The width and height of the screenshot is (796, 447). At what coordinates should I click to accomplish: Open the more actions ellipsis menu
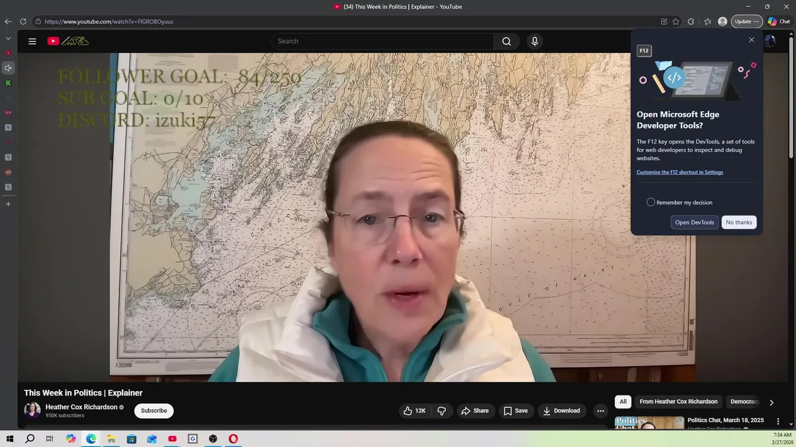point(600,411)
